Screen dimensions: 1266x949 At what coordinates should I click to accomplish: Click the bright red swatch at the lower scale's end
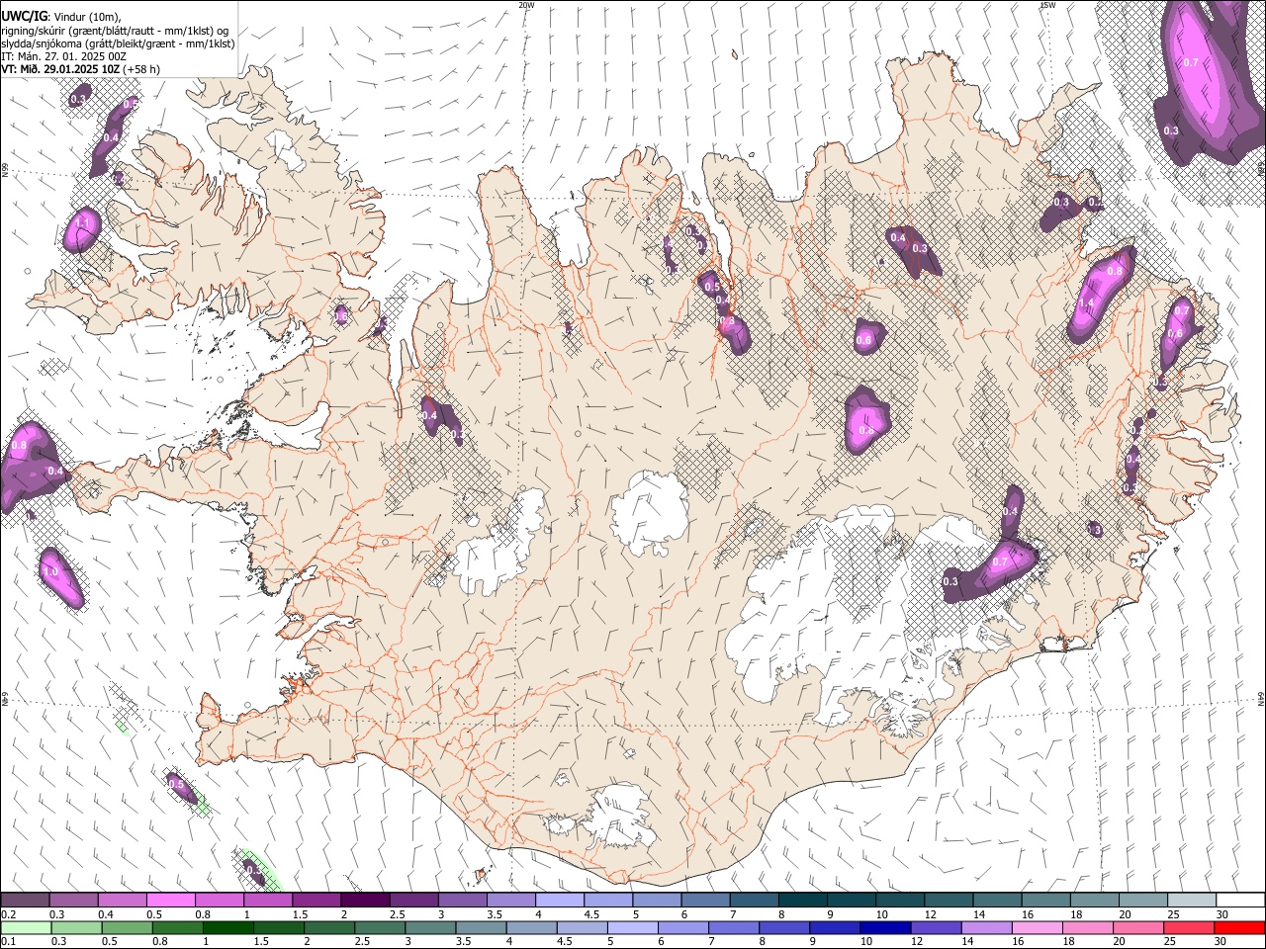point(1239,928)
